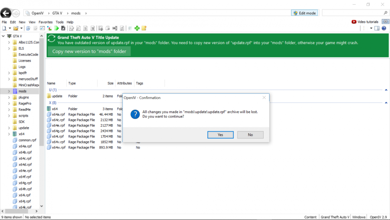Collapse the U (1) group
Image resolution: width=390 pixels, height=220 pixels.
[386, 90]
